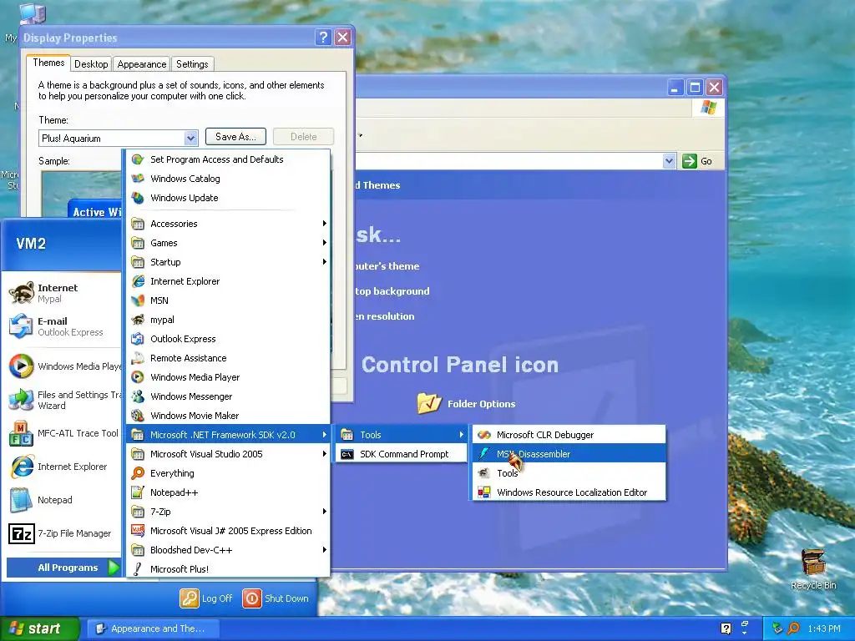Open Microsoft Visual J# 2005 Express Edition

coord(228,530)
